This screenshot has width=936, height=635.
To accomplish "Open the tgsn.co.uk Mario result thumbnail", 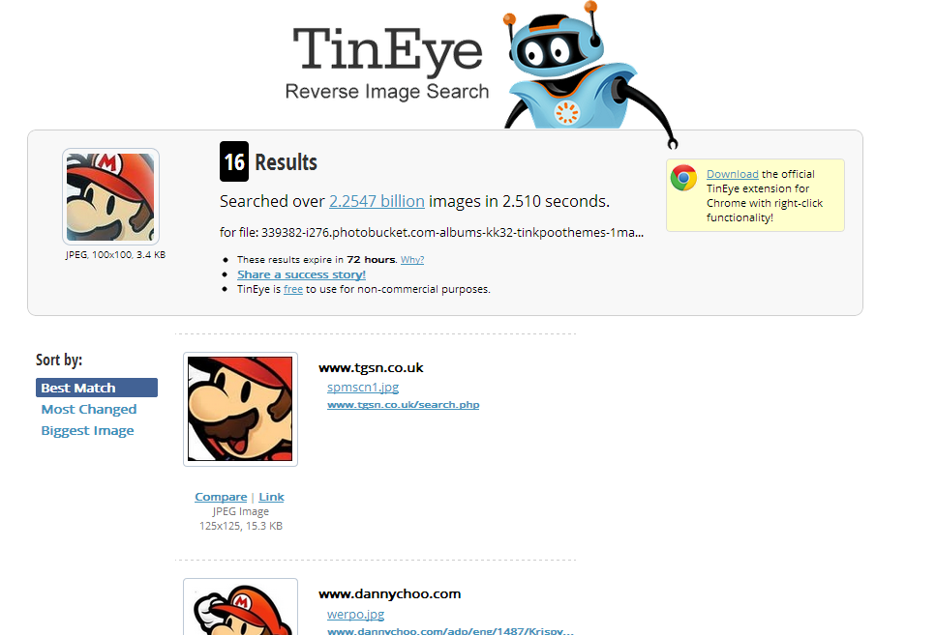I will [240, 409].
